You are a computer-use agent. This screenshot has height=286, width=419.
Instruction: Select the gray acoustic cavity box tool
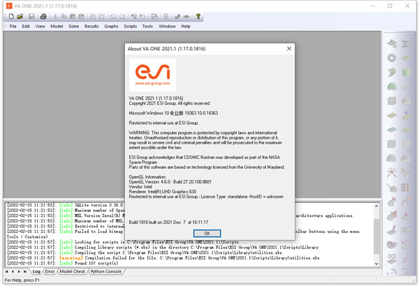coord(392,101)
